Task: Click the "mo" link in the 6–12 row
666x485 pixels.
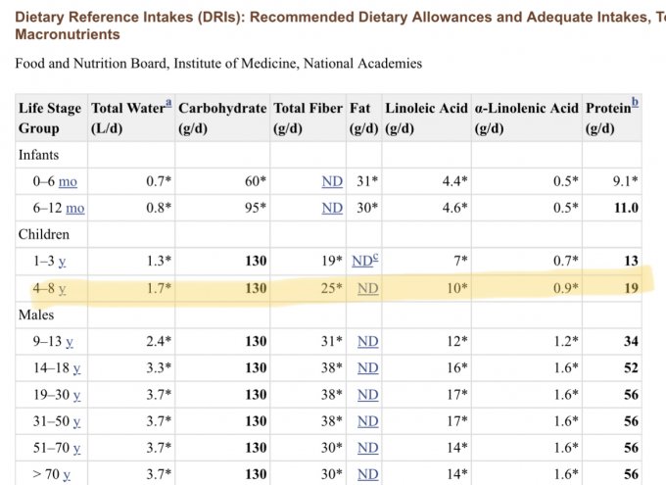Action: coord(74,208)
